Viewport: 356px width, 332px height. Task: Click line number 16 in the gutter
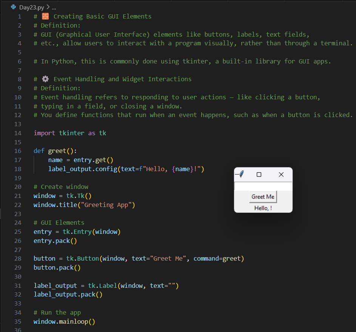click(18, 151)
